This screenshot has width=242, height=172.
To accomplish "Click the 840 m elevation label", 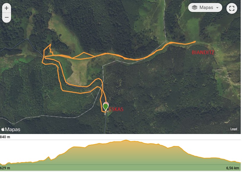I will [5, 137].
